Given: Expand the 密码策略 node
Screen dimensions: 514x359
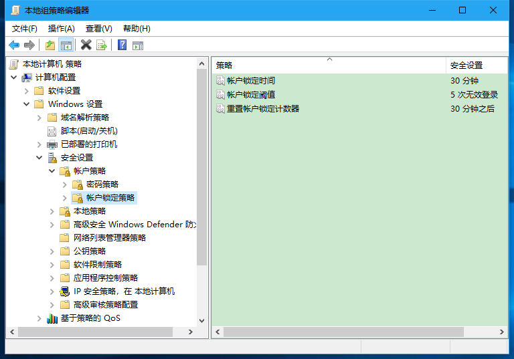Looking at the screenshot, I should coord(64,185).
